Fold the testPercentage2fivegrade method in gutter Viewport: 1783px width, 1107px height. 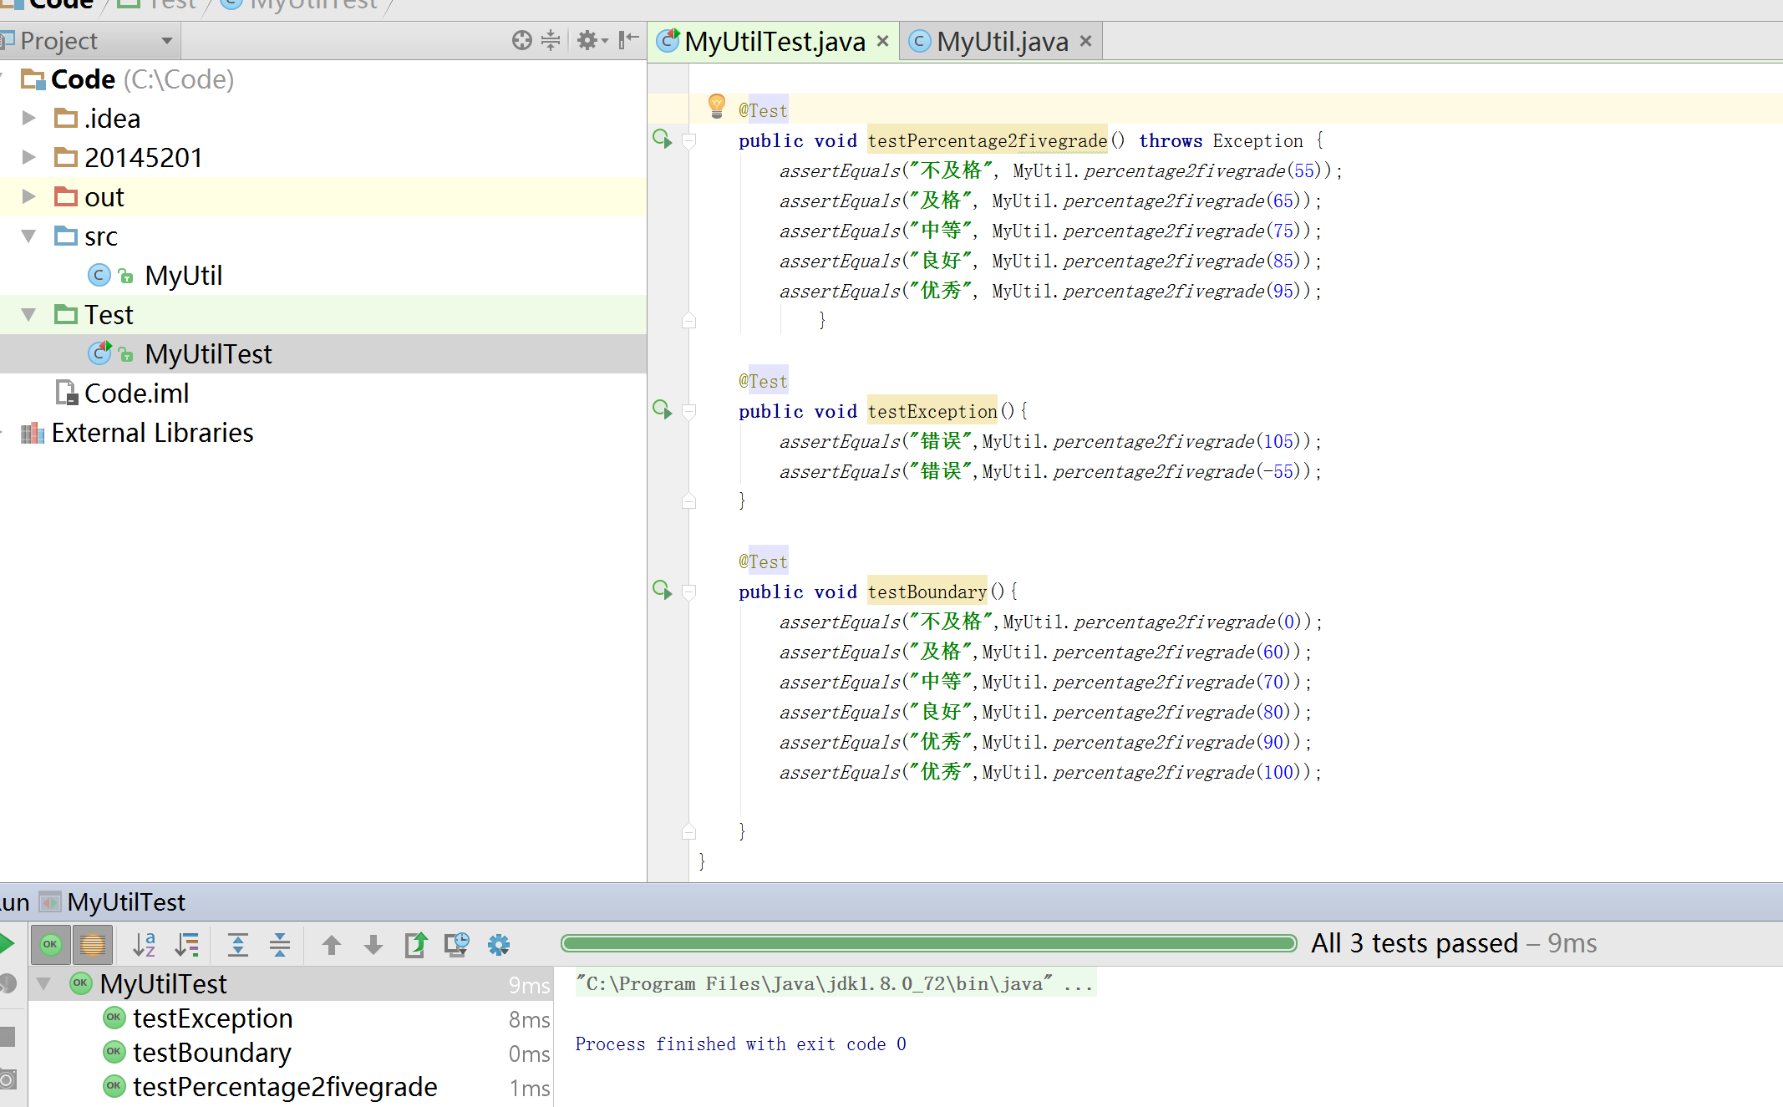[688, 141]
